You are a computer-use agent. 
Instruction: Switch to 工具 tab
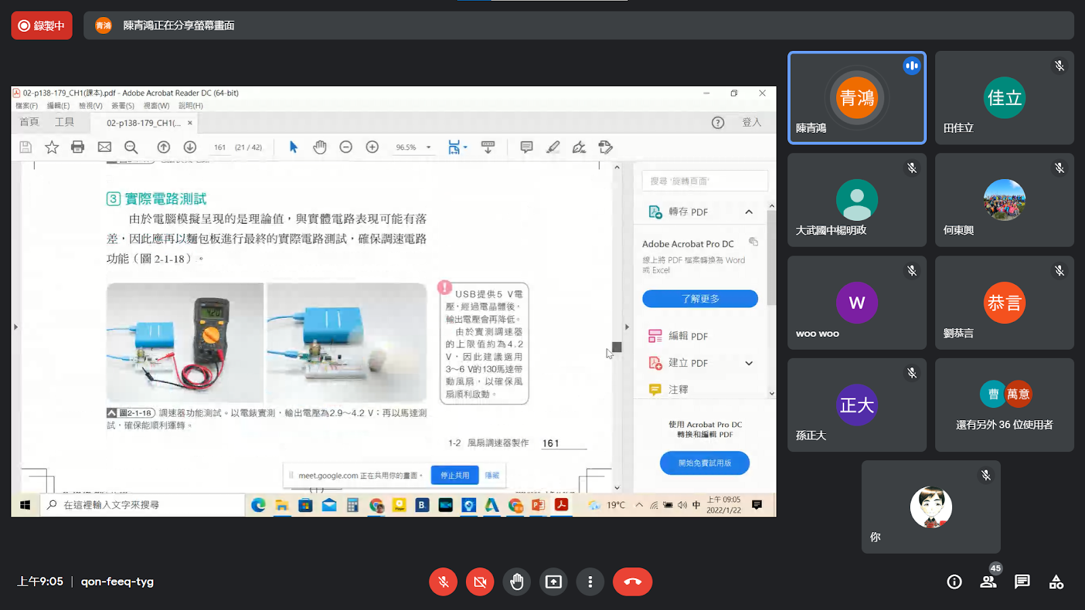point(64,122)
